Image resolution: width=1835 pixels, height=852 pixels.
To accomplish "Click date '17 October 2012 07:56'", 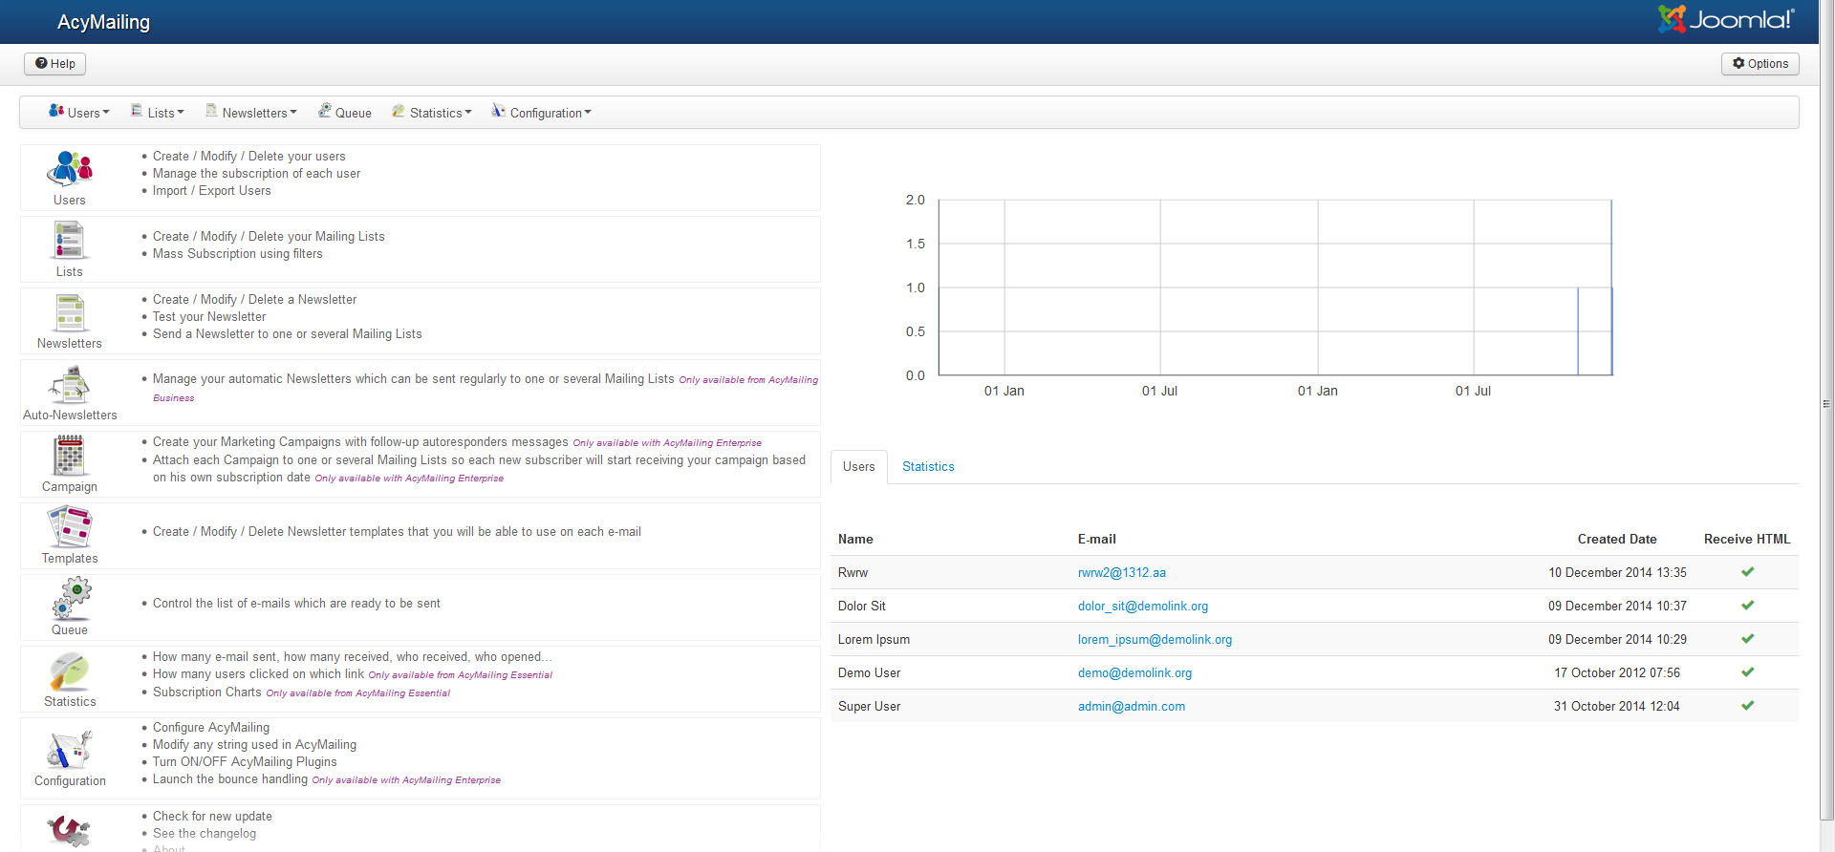I will point(1617,673).
